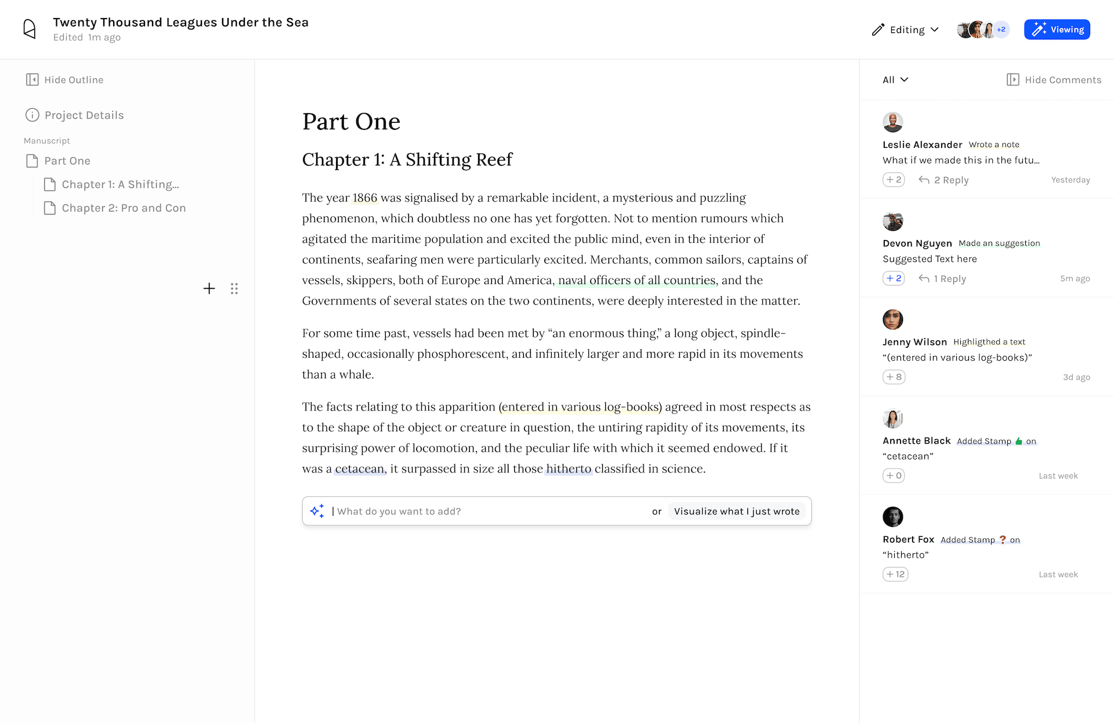Toggle the +2 reaction on Devon Nguyen's suggestion
The width and height of the screenshot is (1114, 723).
pos(894,278)
